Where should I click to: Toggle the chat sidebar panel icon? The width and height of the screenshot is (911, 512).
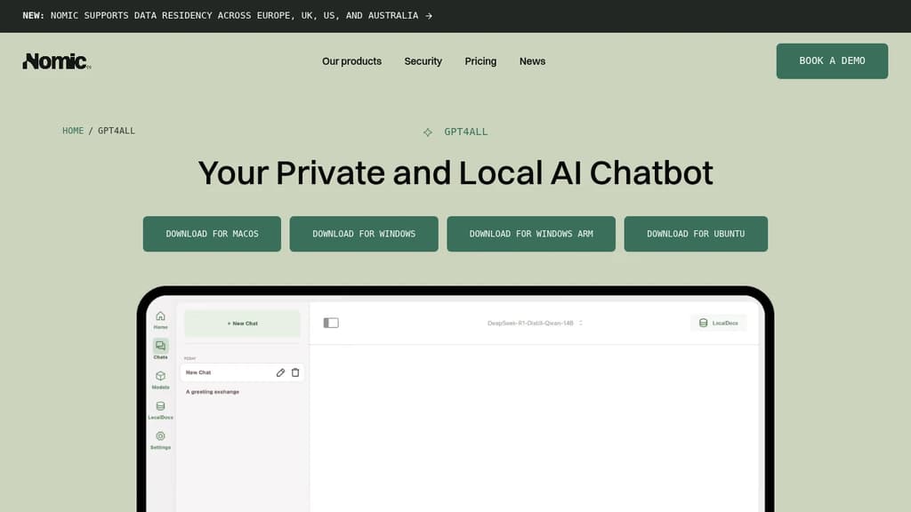click(331, 323)
